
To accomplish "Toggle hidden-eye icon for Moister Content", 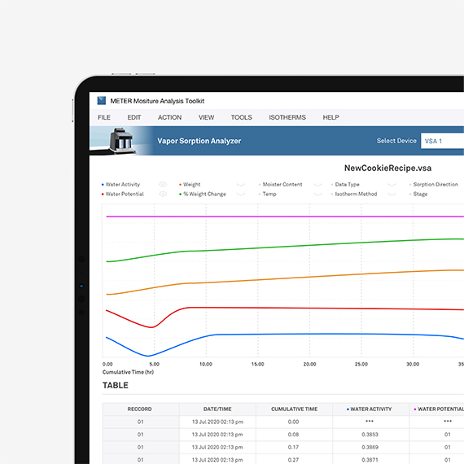I will click(317, 185).
